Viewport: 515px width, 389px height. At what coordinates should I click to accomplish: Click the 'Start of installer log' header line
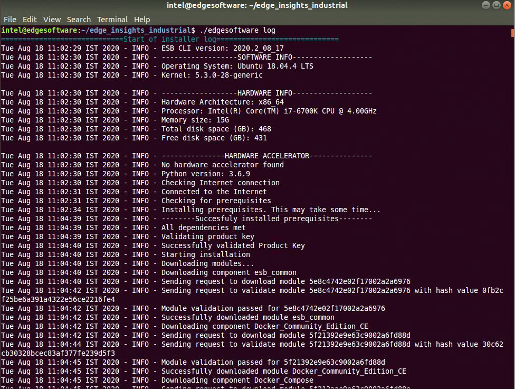(x=169, y=39)
